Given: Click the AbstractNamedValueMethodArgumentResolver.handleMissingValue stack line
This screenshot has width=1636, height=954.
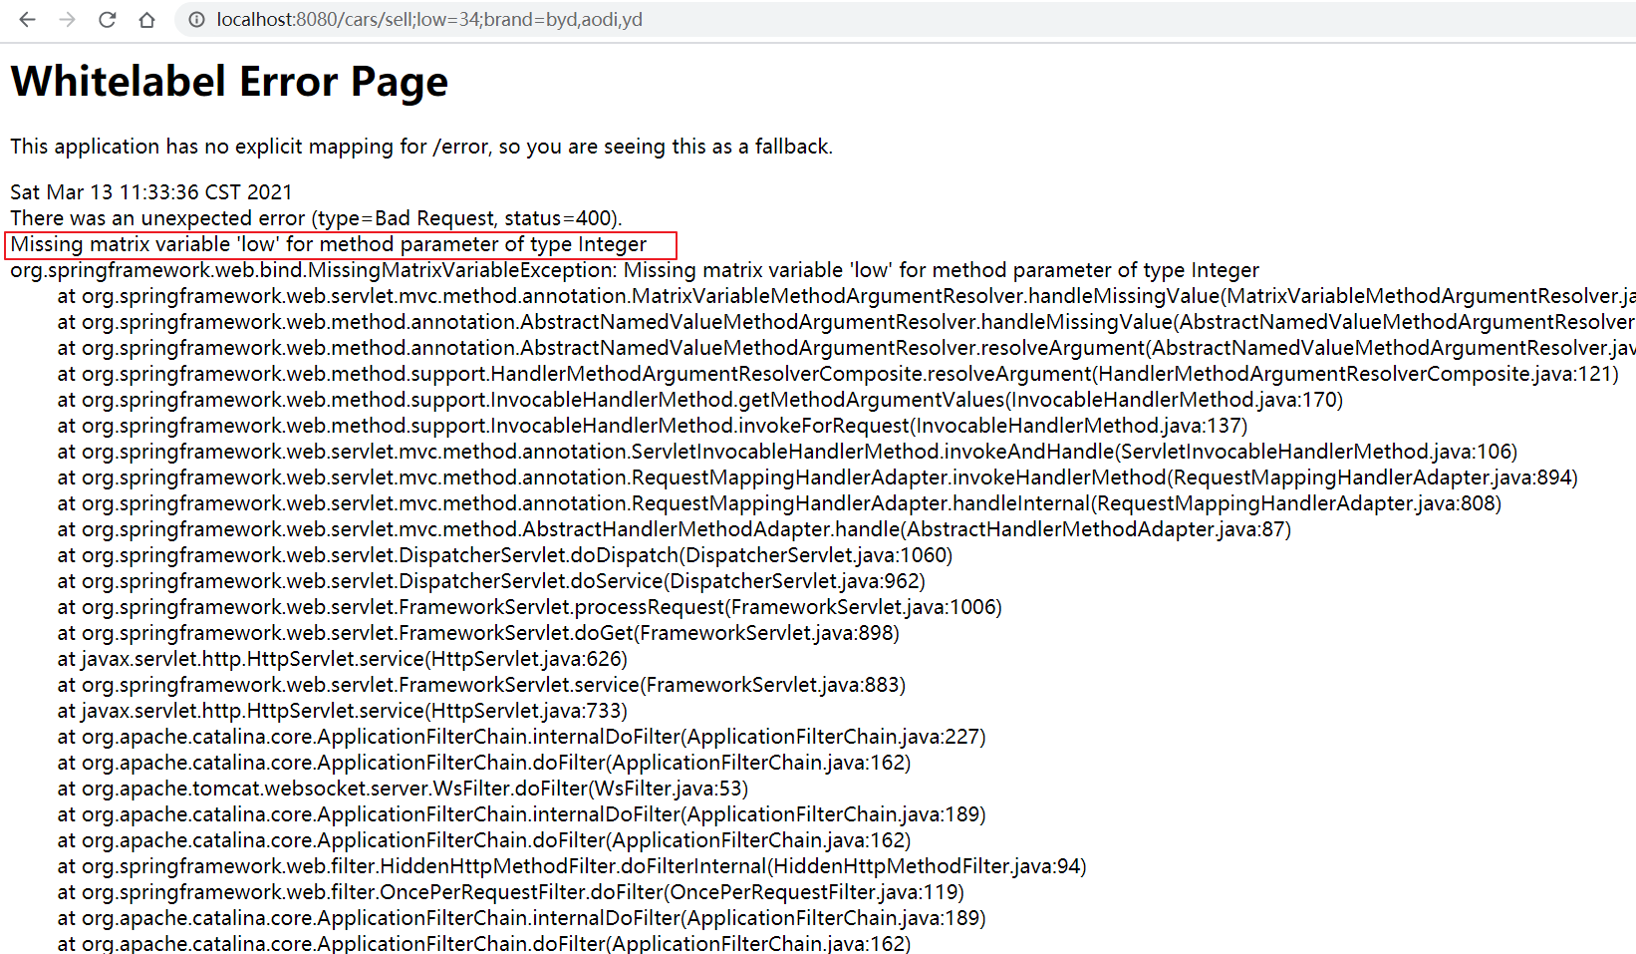Looking at the screenshot, I should coord(846,322).
